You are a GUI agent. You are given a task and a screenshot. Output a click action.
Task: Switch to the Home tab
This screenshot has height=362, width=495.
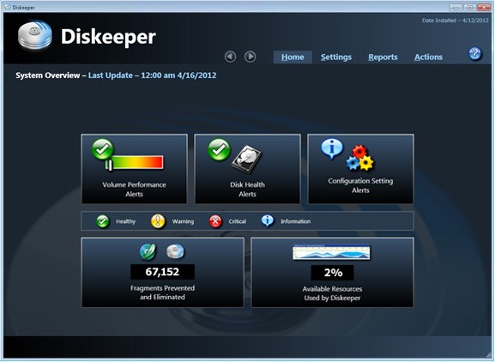pos(293,57)
